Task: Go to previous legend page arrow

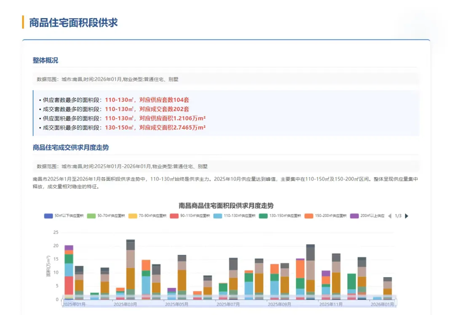Action: coord(390,216)
